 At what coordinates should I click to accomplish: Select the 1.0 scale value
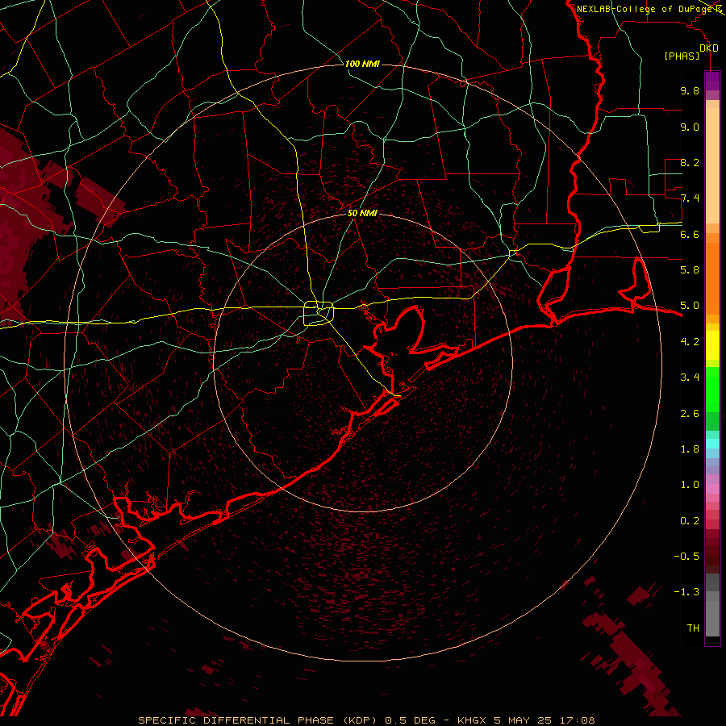[690, 485]
